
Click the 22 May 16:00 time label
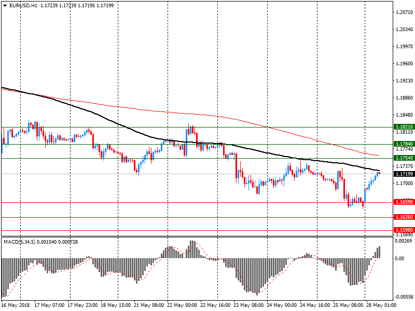215,305
